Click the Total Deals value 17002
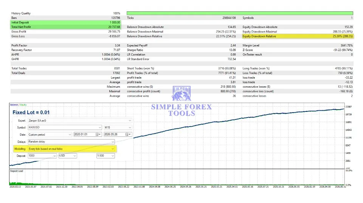The image size is (363, 203). click(x=116, y=73)
